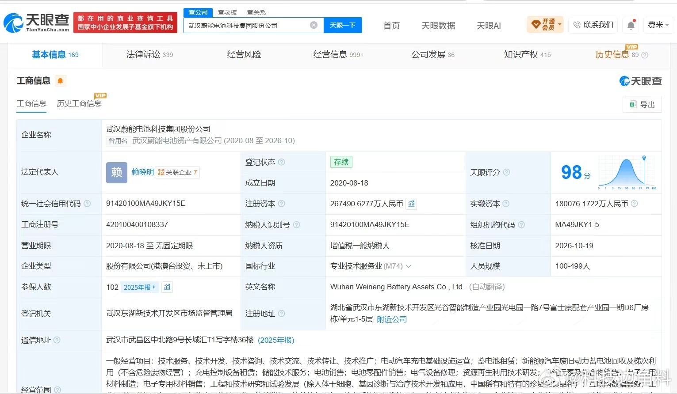Open the 附近公司 link
677x394 pixels.
click(392, 319)
